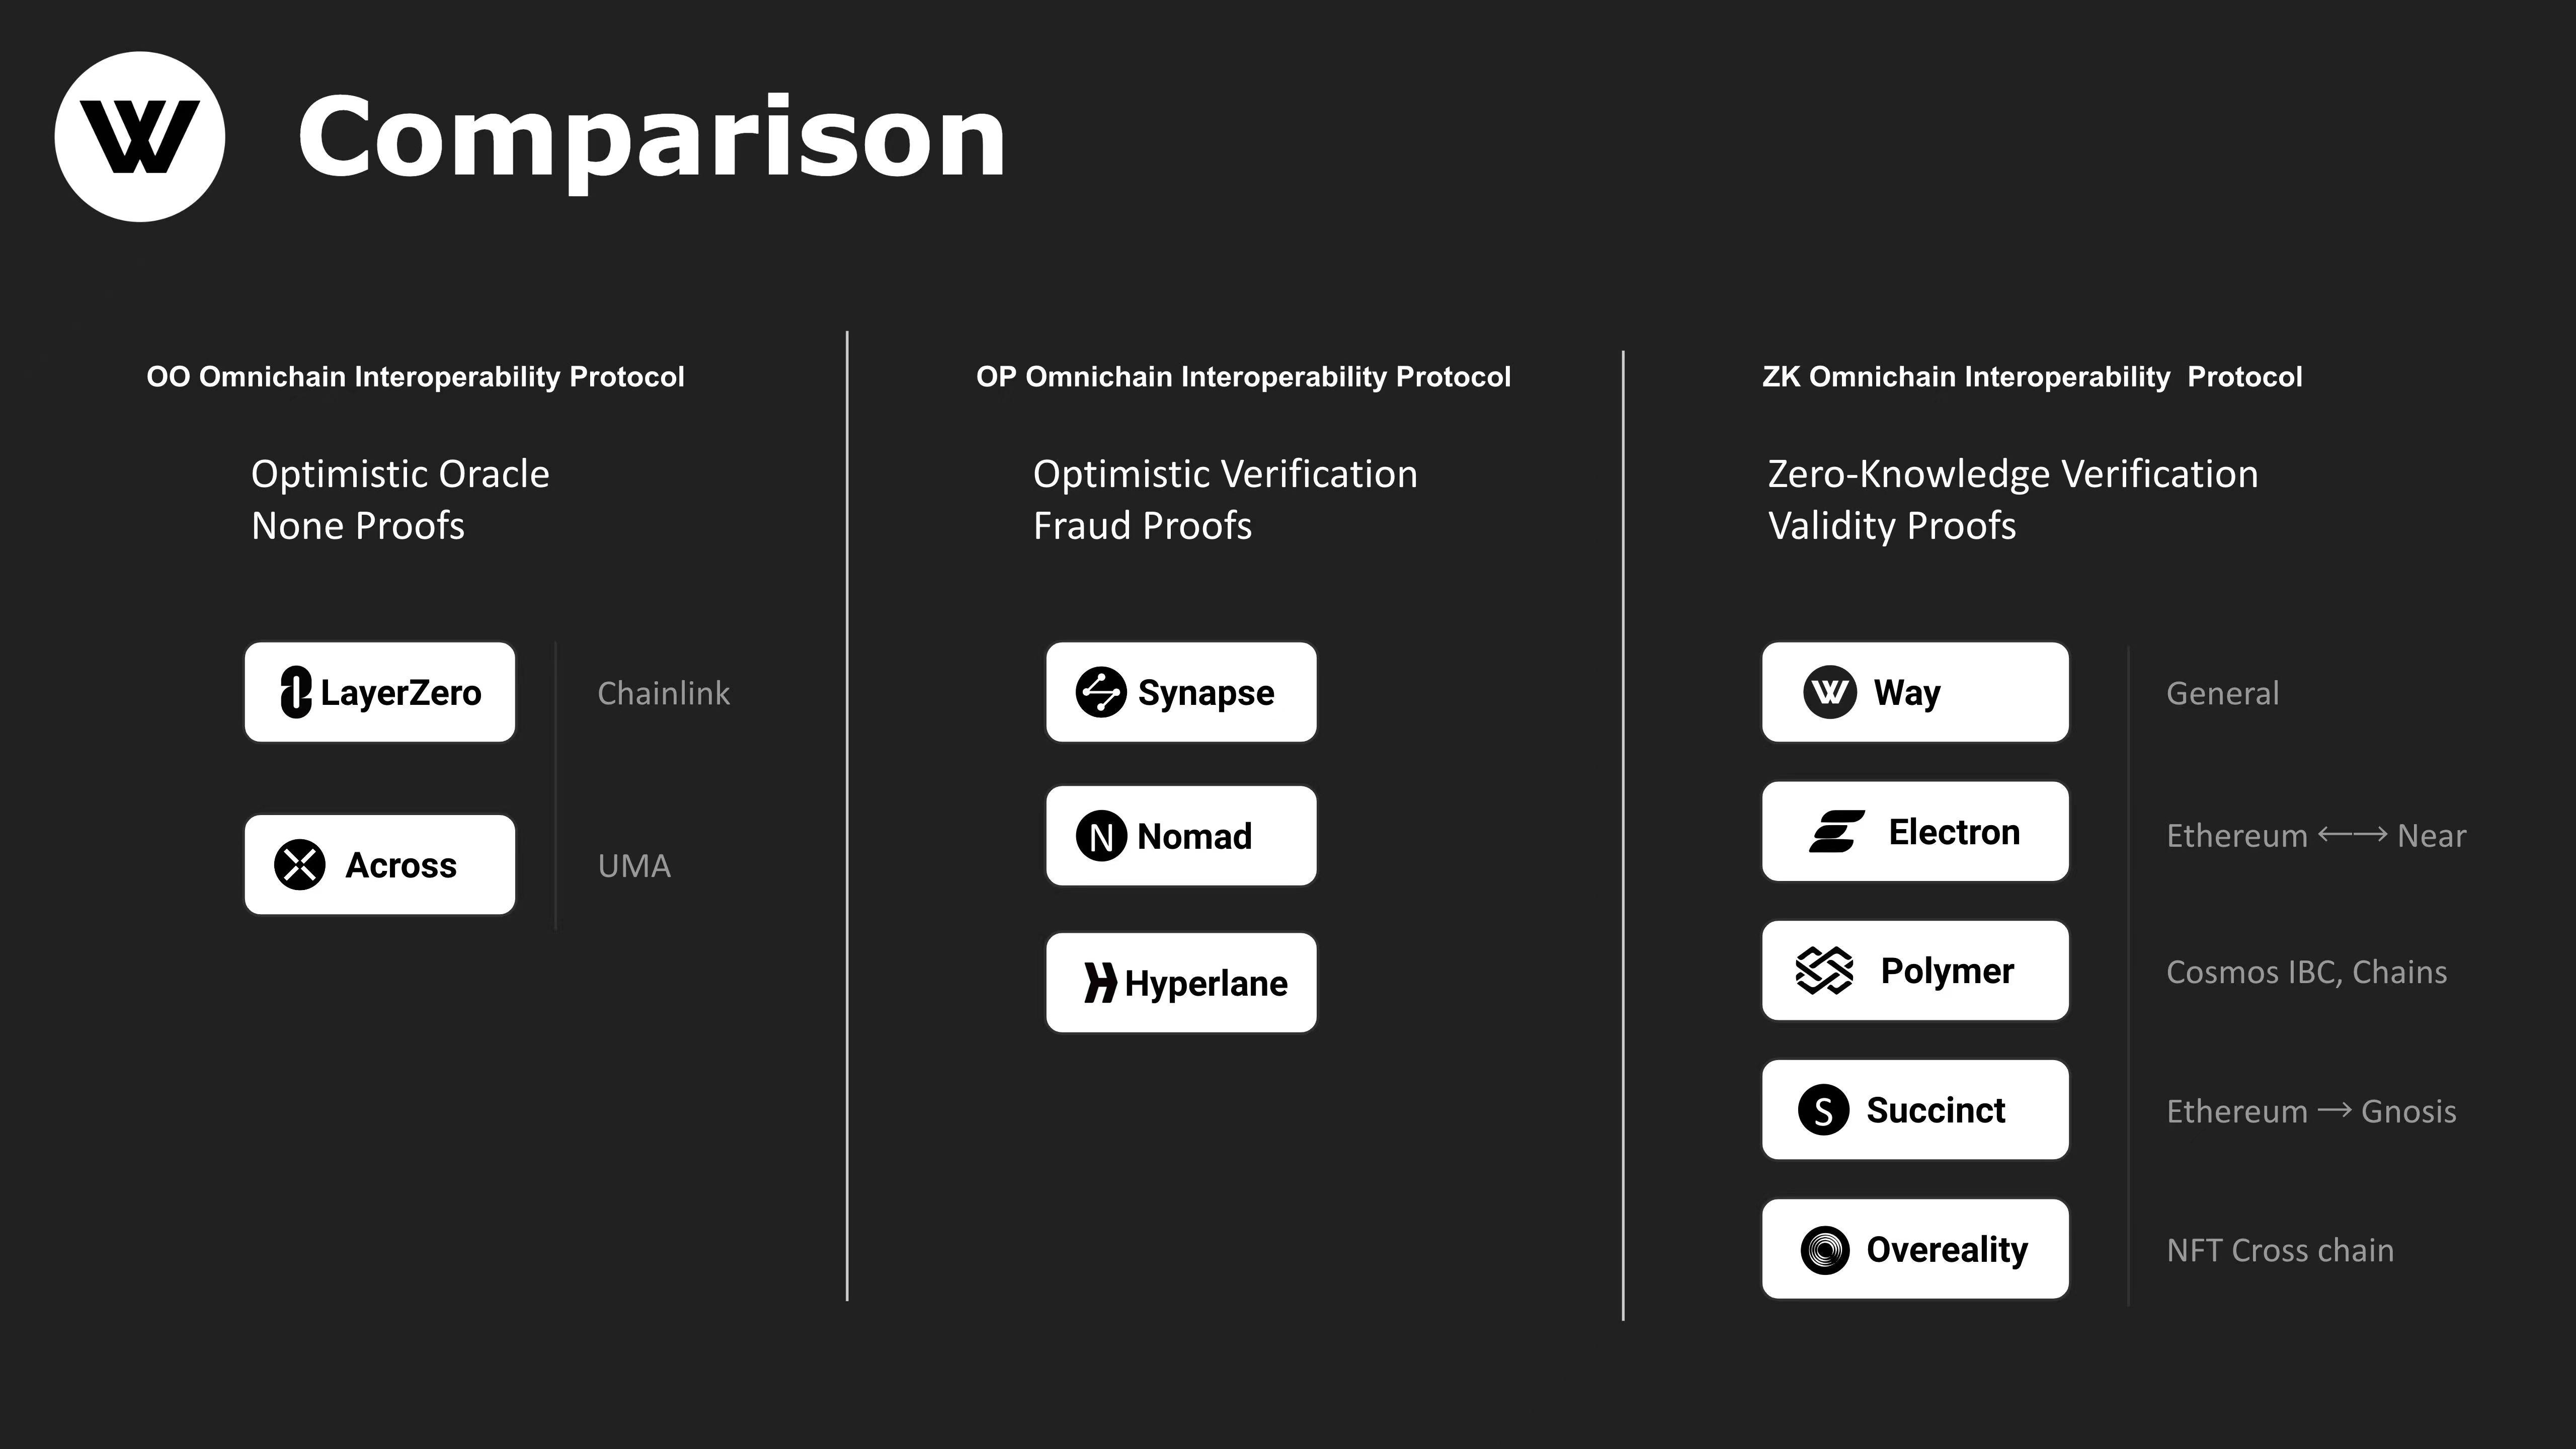
Task: Click the Succinct S icon
Action: pyautogui.click(x=1823, y=1110)
